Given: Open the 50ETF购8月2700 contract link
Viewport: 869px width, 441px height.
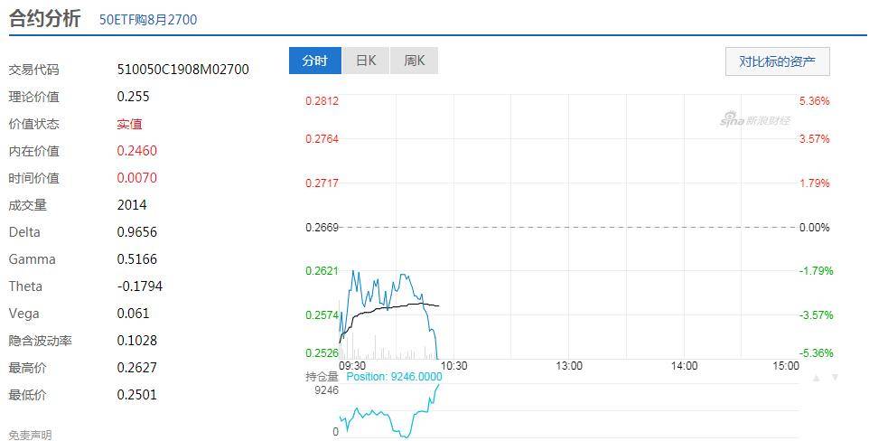Looking at the screenshot, I should [x=148, y=19].
